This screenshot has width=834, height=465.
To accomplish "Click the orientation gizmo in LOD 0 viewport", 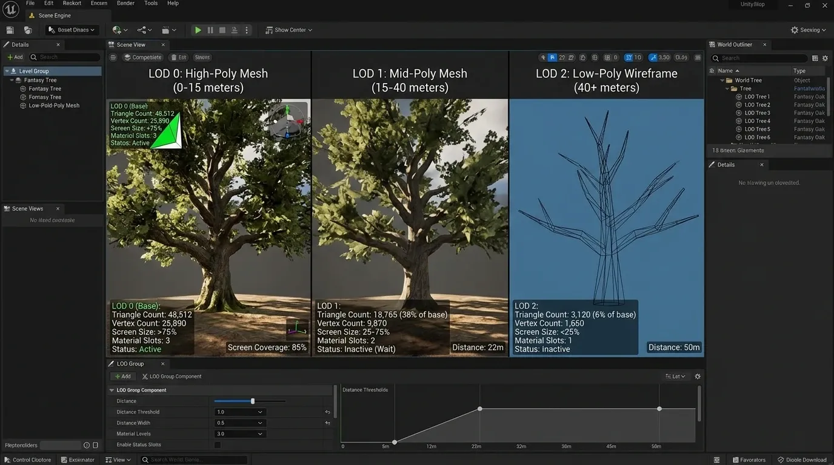I will [x=287, y=122].
